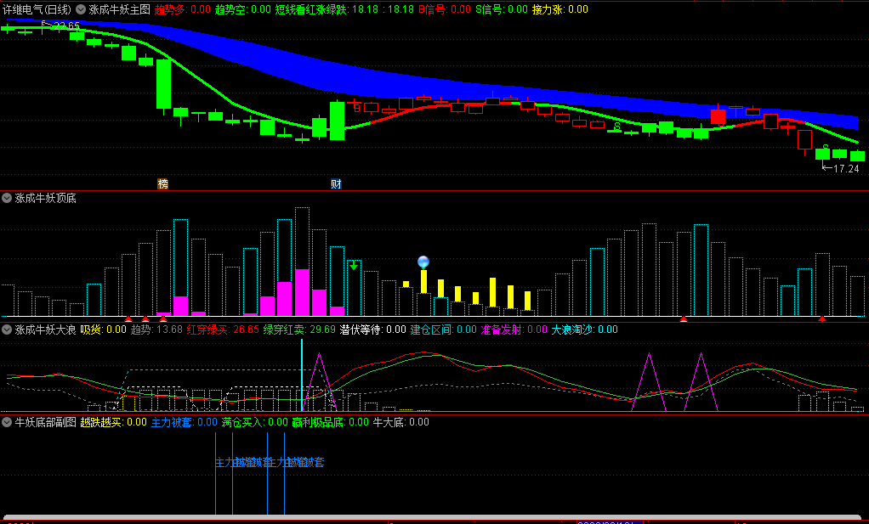Click the 趋势空: 0.00 readout
The height and width of the screenshot is (524, 869).
[242, 9]
